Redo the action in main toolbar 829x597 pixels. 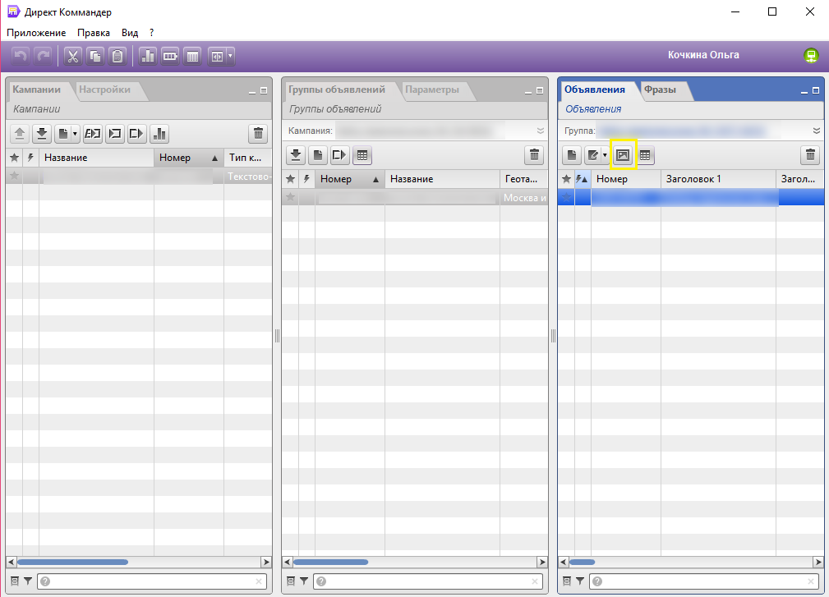click(x=43, y=56)
